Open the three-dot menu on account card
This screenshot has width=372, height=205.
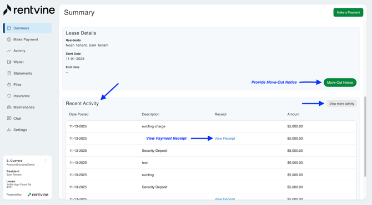click(x=46, y=161)
